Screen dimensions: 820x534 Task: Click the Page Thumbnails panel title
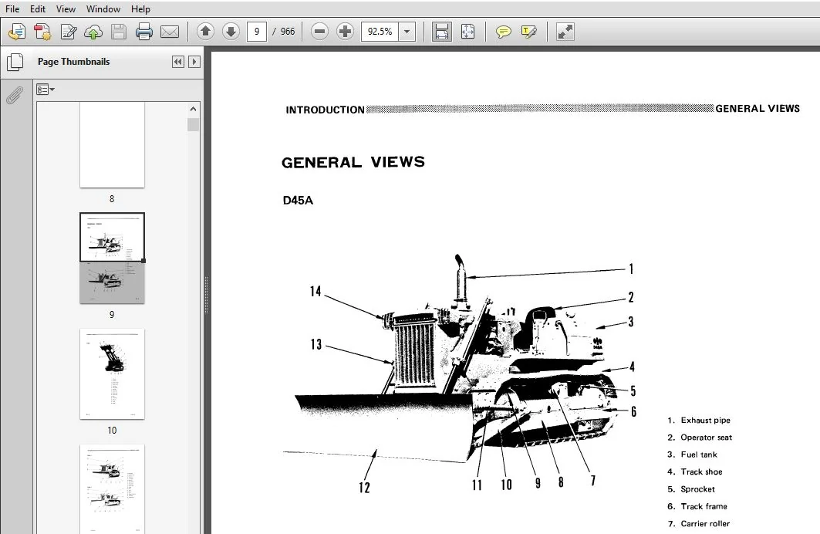74,62
